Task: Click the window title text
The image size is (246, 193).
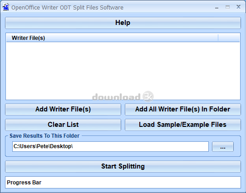Action: click(67, 8)
